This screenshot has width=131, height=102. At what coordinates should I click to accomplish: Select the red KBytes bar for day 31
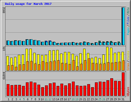[123, 84]
